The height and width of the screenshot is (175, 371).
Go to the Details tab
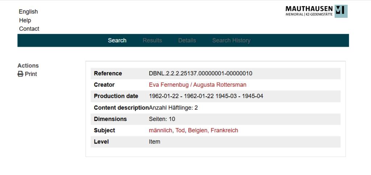(187, 41)
